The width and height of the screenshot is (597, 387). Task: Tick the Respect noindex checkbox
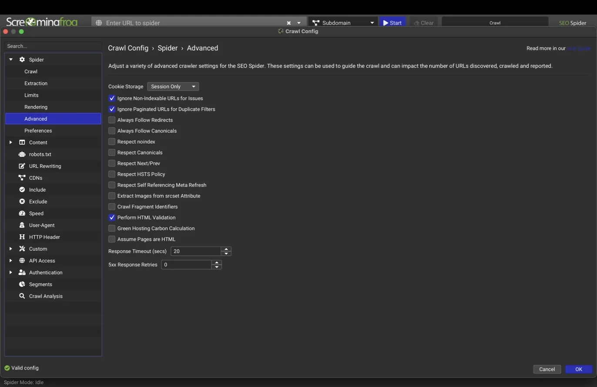click(112, 142)
